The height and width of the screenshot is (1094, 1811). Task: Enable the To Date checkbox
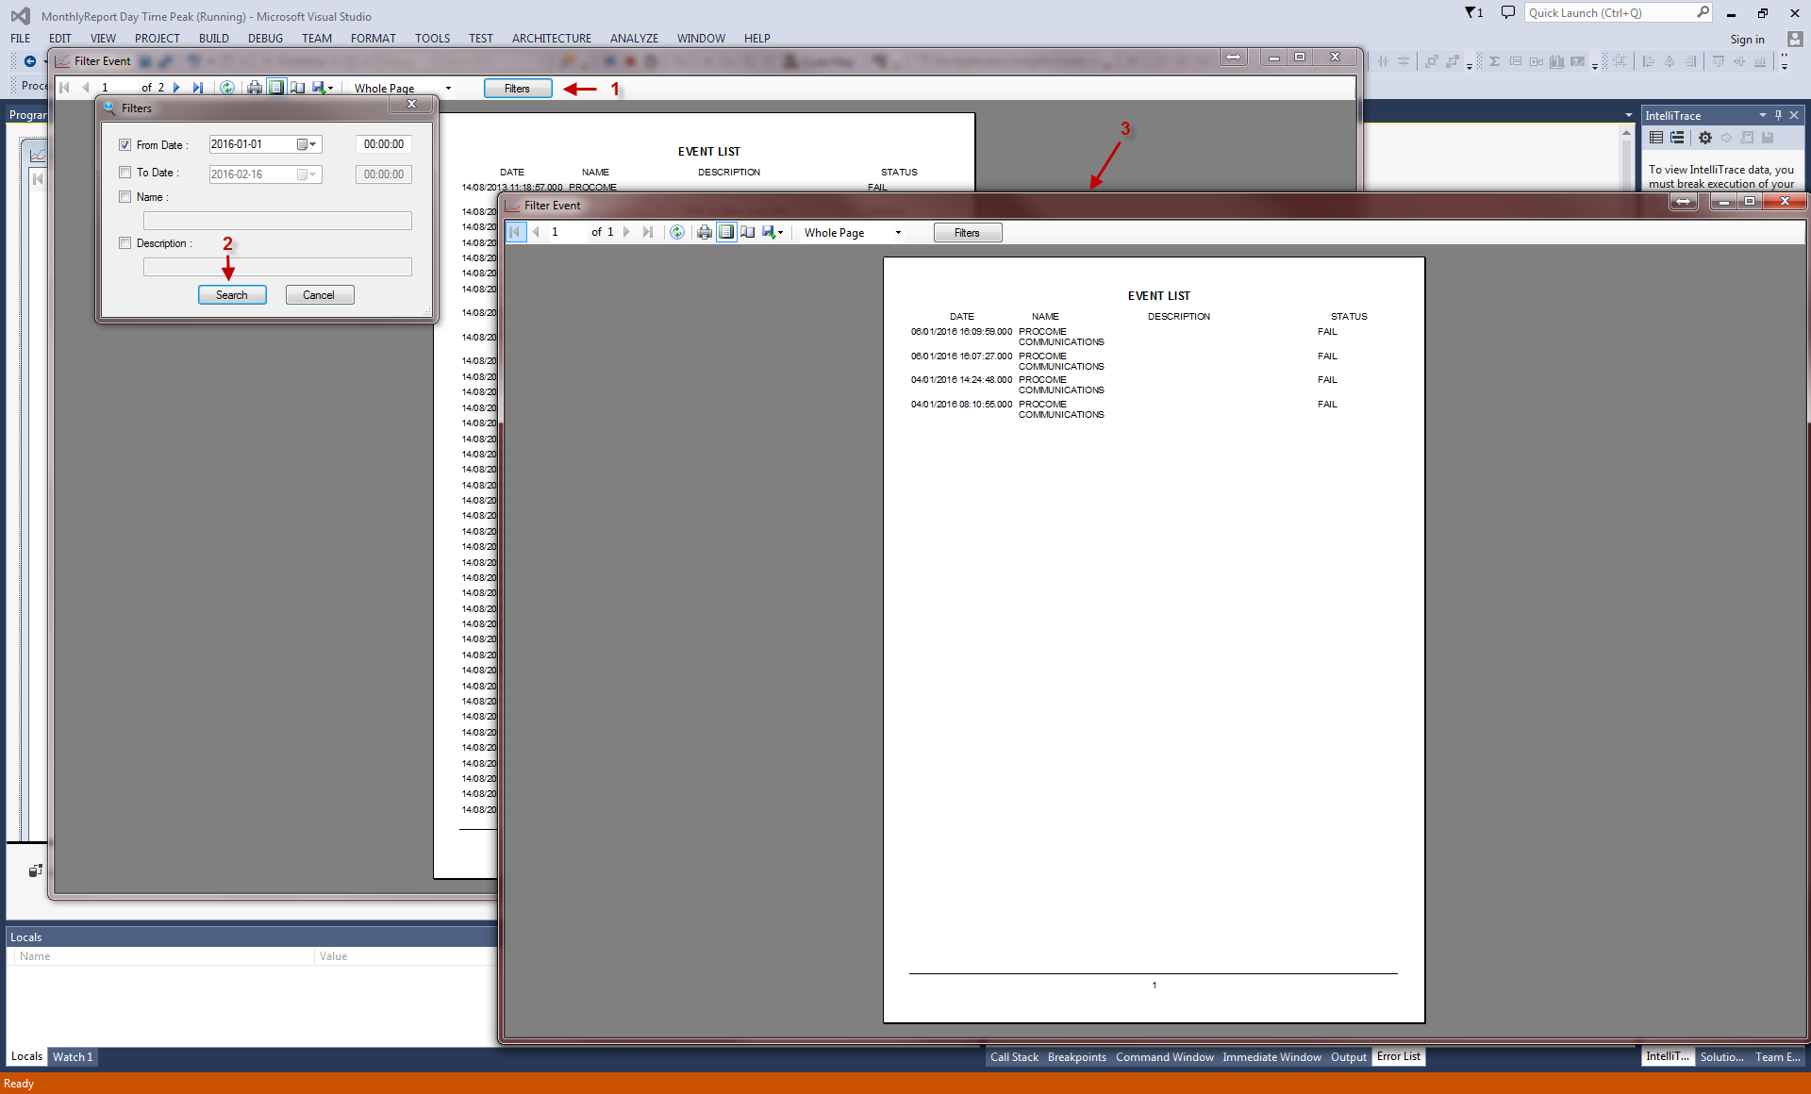pos(125,173)
